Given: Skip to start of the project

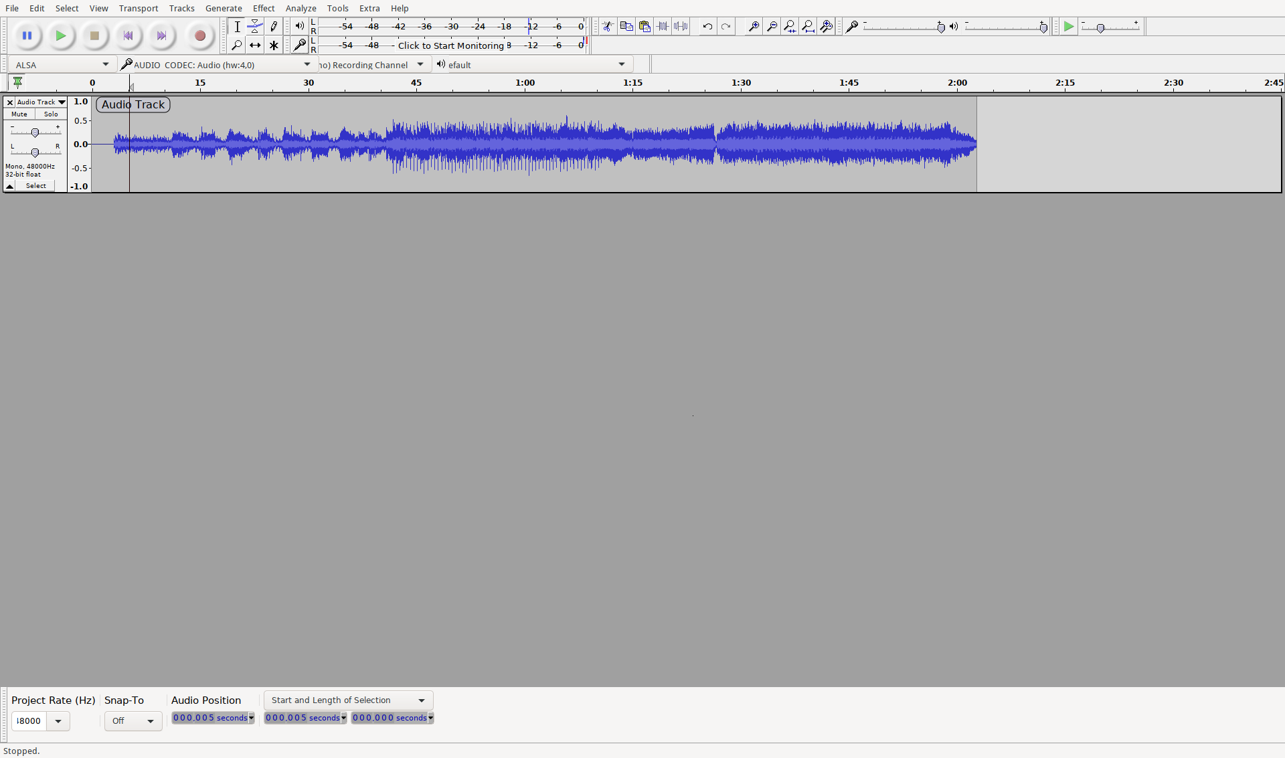Looking at the screenshot, I should pos(128,35).
